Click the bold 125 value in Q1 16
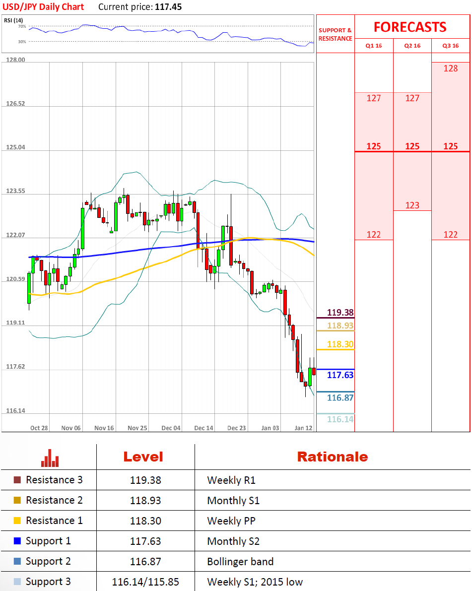472x591 pixels. point(374,146)
